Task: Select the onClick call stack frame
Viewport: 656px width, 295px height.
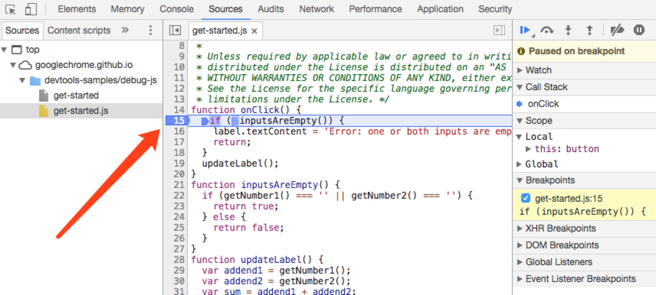Action: [543, 104]
